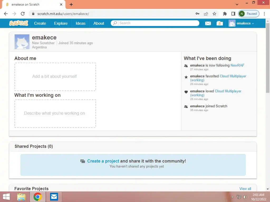Open the NewRAF profile link

237,65
